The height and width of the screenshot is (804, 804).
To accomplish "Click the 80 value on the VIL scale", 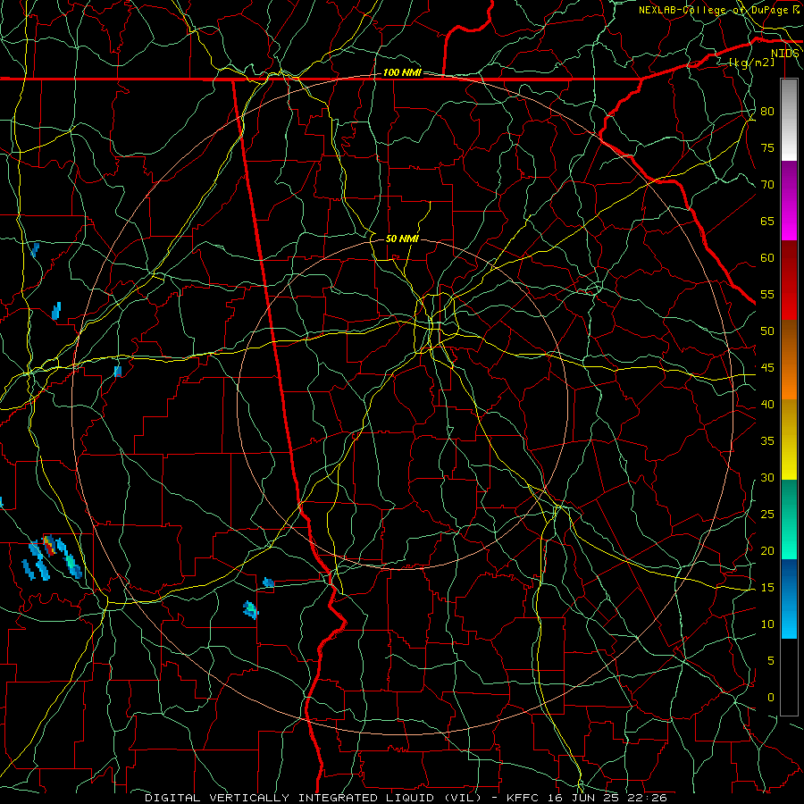I will click(767, 112).
